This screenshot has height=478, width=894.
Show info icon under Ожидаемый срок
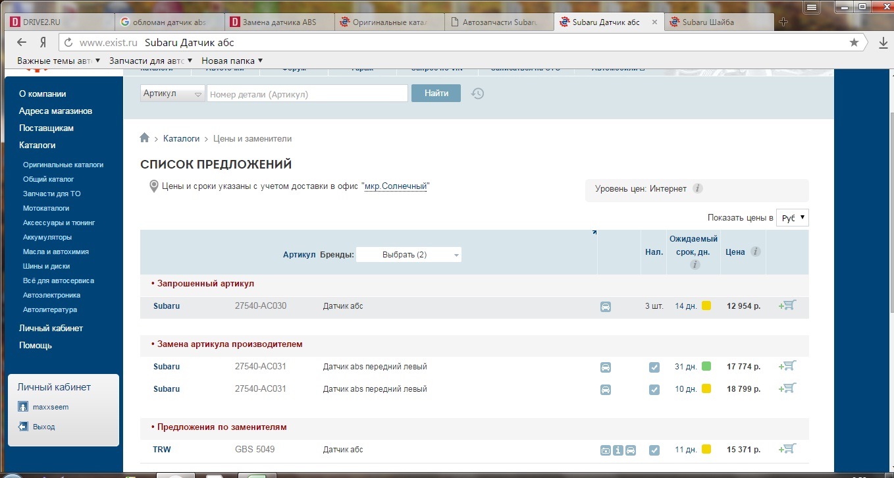click(695, 265)
